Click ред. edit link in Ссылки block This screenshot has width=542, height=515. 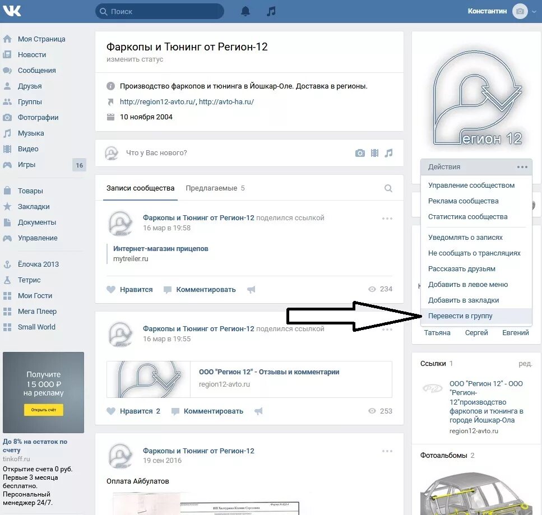525,364
